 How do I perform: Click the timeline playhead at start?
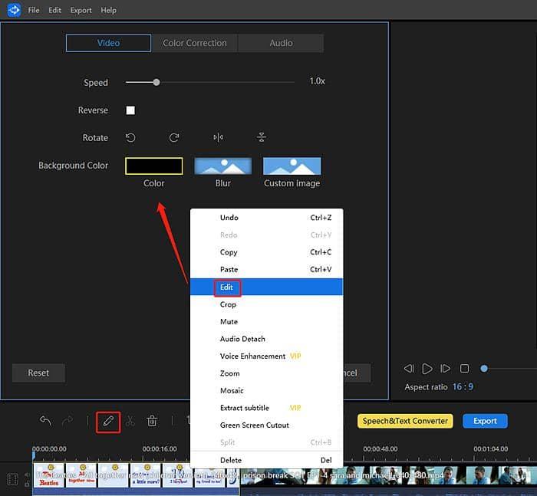[34, 455]
